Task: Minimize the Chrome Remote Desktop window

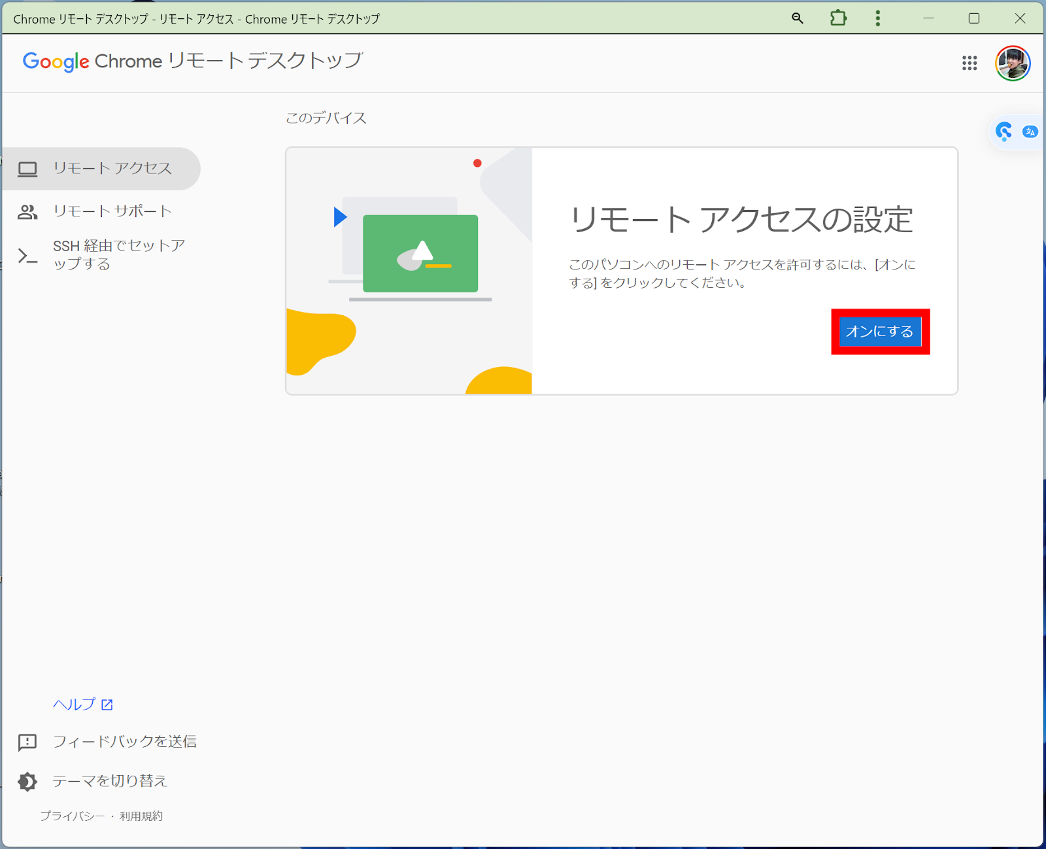Action: click(x=928, y=18)
